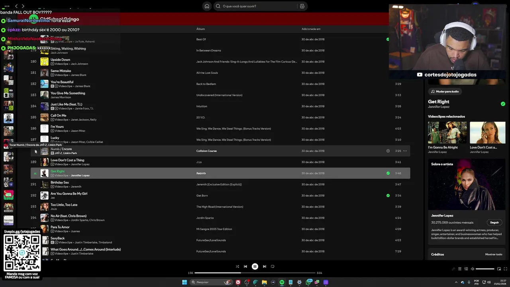This screenshot has height=287, width=510.
Task: Select the song 'Love Don't Cost a Thing'
Action: pyautogui.click(x=67, y=160)
